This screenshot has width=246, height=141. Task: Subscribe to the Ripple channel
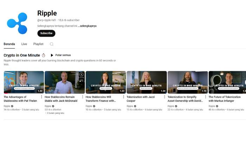tap(46, 33)
